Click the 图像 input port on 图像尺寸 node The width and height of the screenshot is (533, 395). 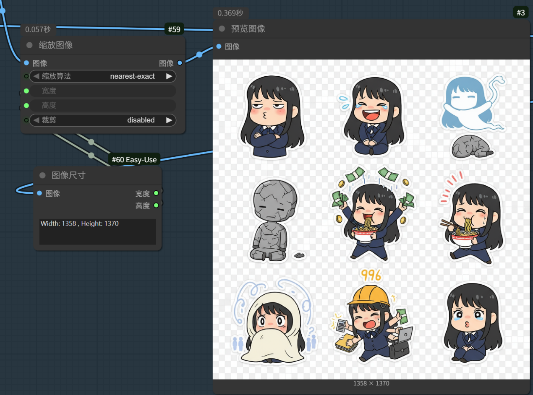(39, 193)
